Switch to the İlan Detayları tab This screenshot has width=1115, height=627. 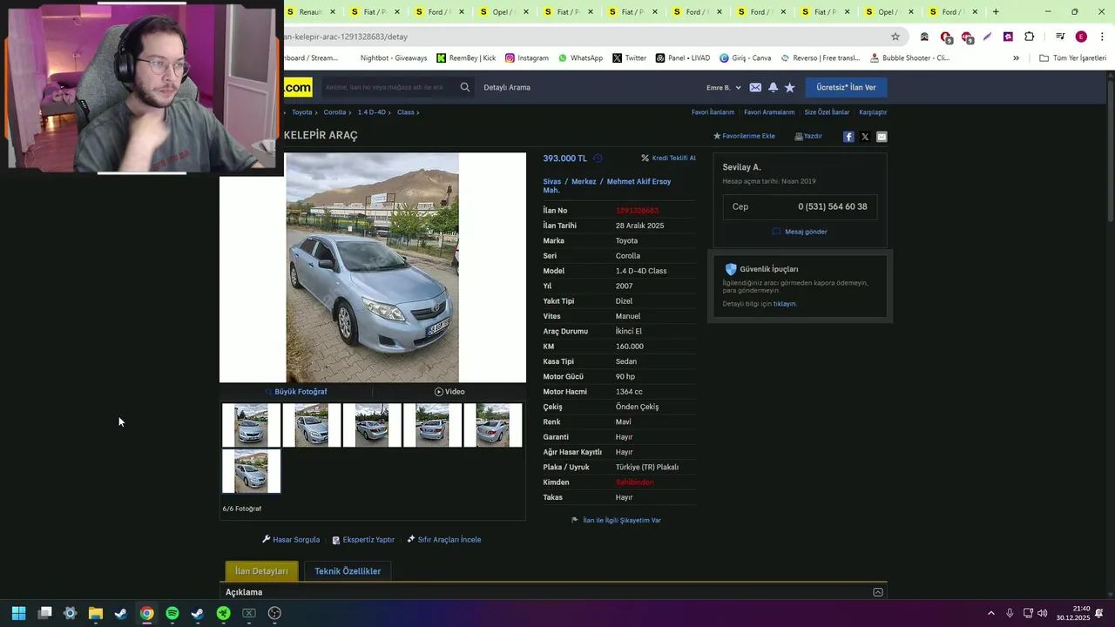click(261, 571)
